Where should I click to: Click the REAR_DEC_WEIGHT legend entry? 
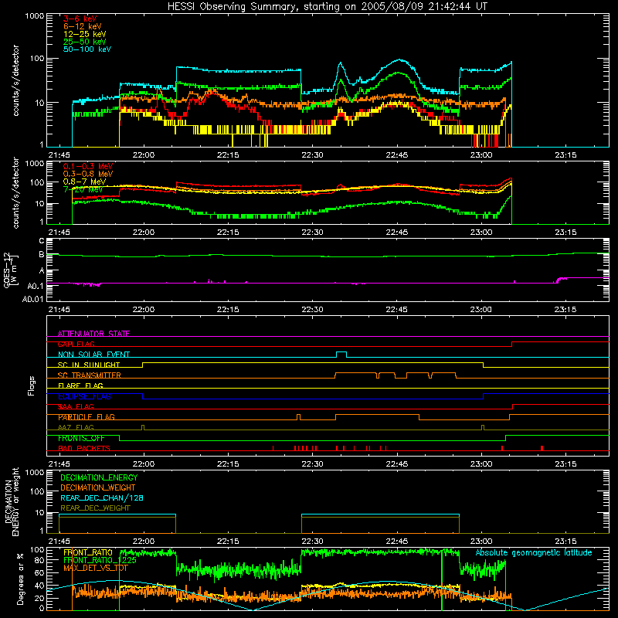[x=95, y=508]
